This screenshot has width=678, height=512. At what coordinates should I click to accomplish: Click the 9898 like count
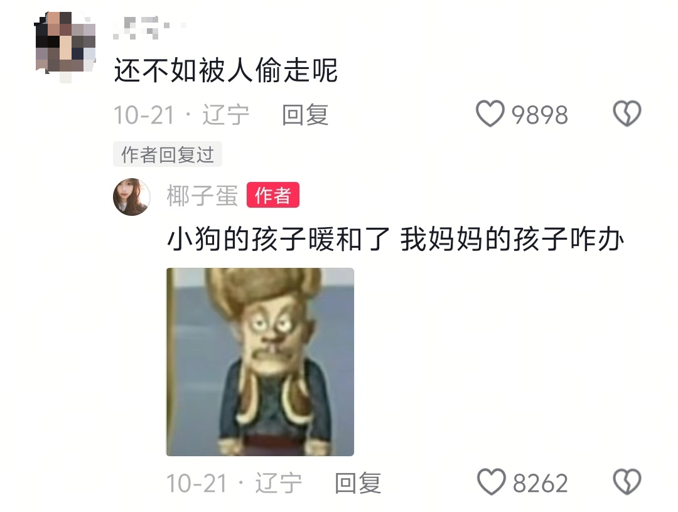[x=540, y=115]
